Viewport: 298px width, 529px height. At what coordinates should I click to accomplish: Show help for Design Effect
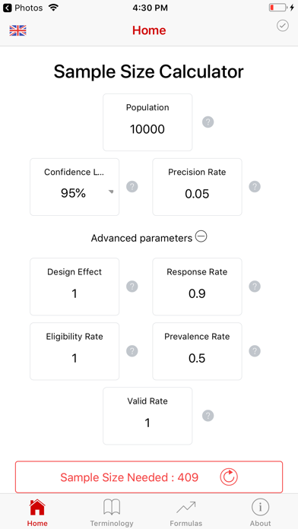[132, 287]
